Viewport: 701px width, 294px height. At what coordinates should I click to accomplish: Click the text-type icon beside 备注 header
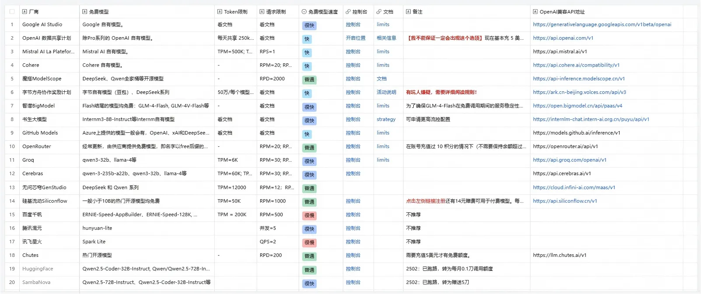(x=408, y=12)
